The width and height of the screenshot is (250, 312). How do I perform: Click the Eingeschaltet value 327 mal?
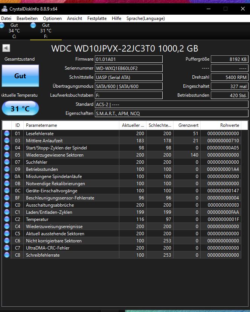230,86
